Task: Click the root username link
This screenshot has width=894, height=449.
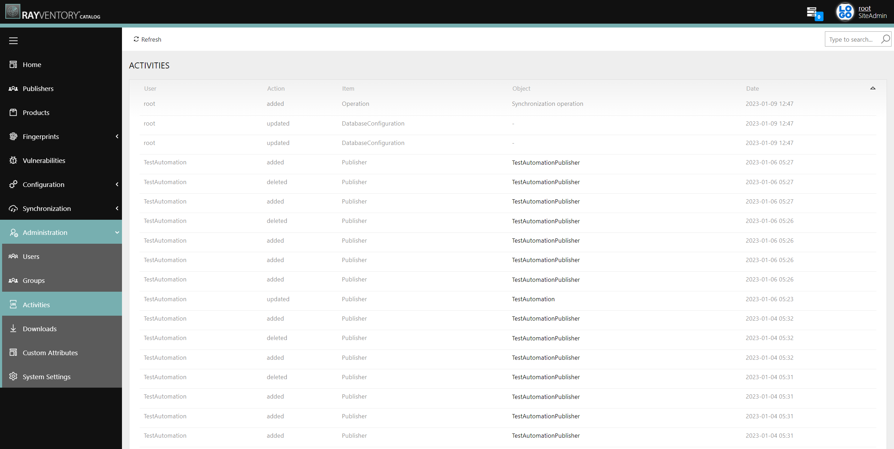Action: coord(864,8)
